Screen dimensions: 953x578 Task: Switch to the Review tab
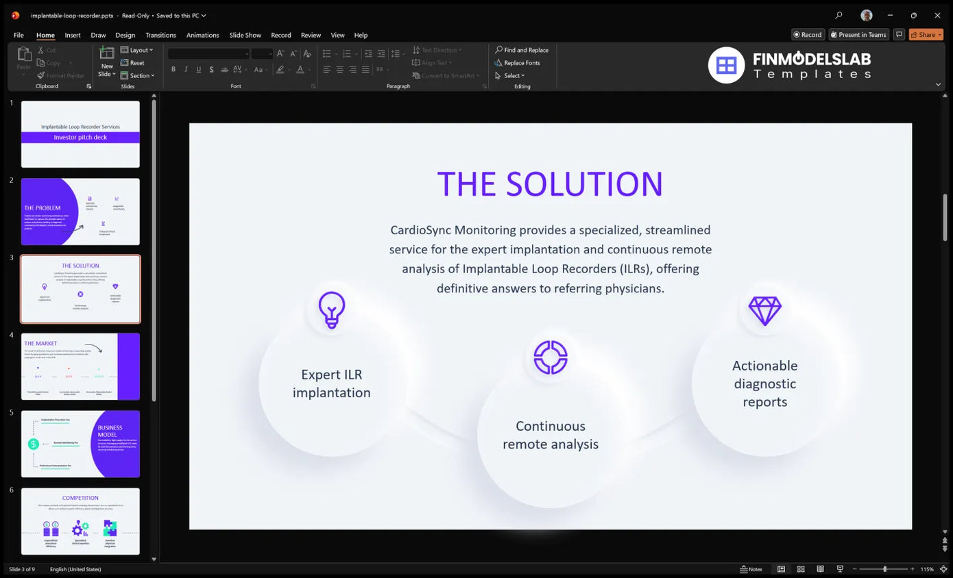pyautogui.click(x=311, y=35)
